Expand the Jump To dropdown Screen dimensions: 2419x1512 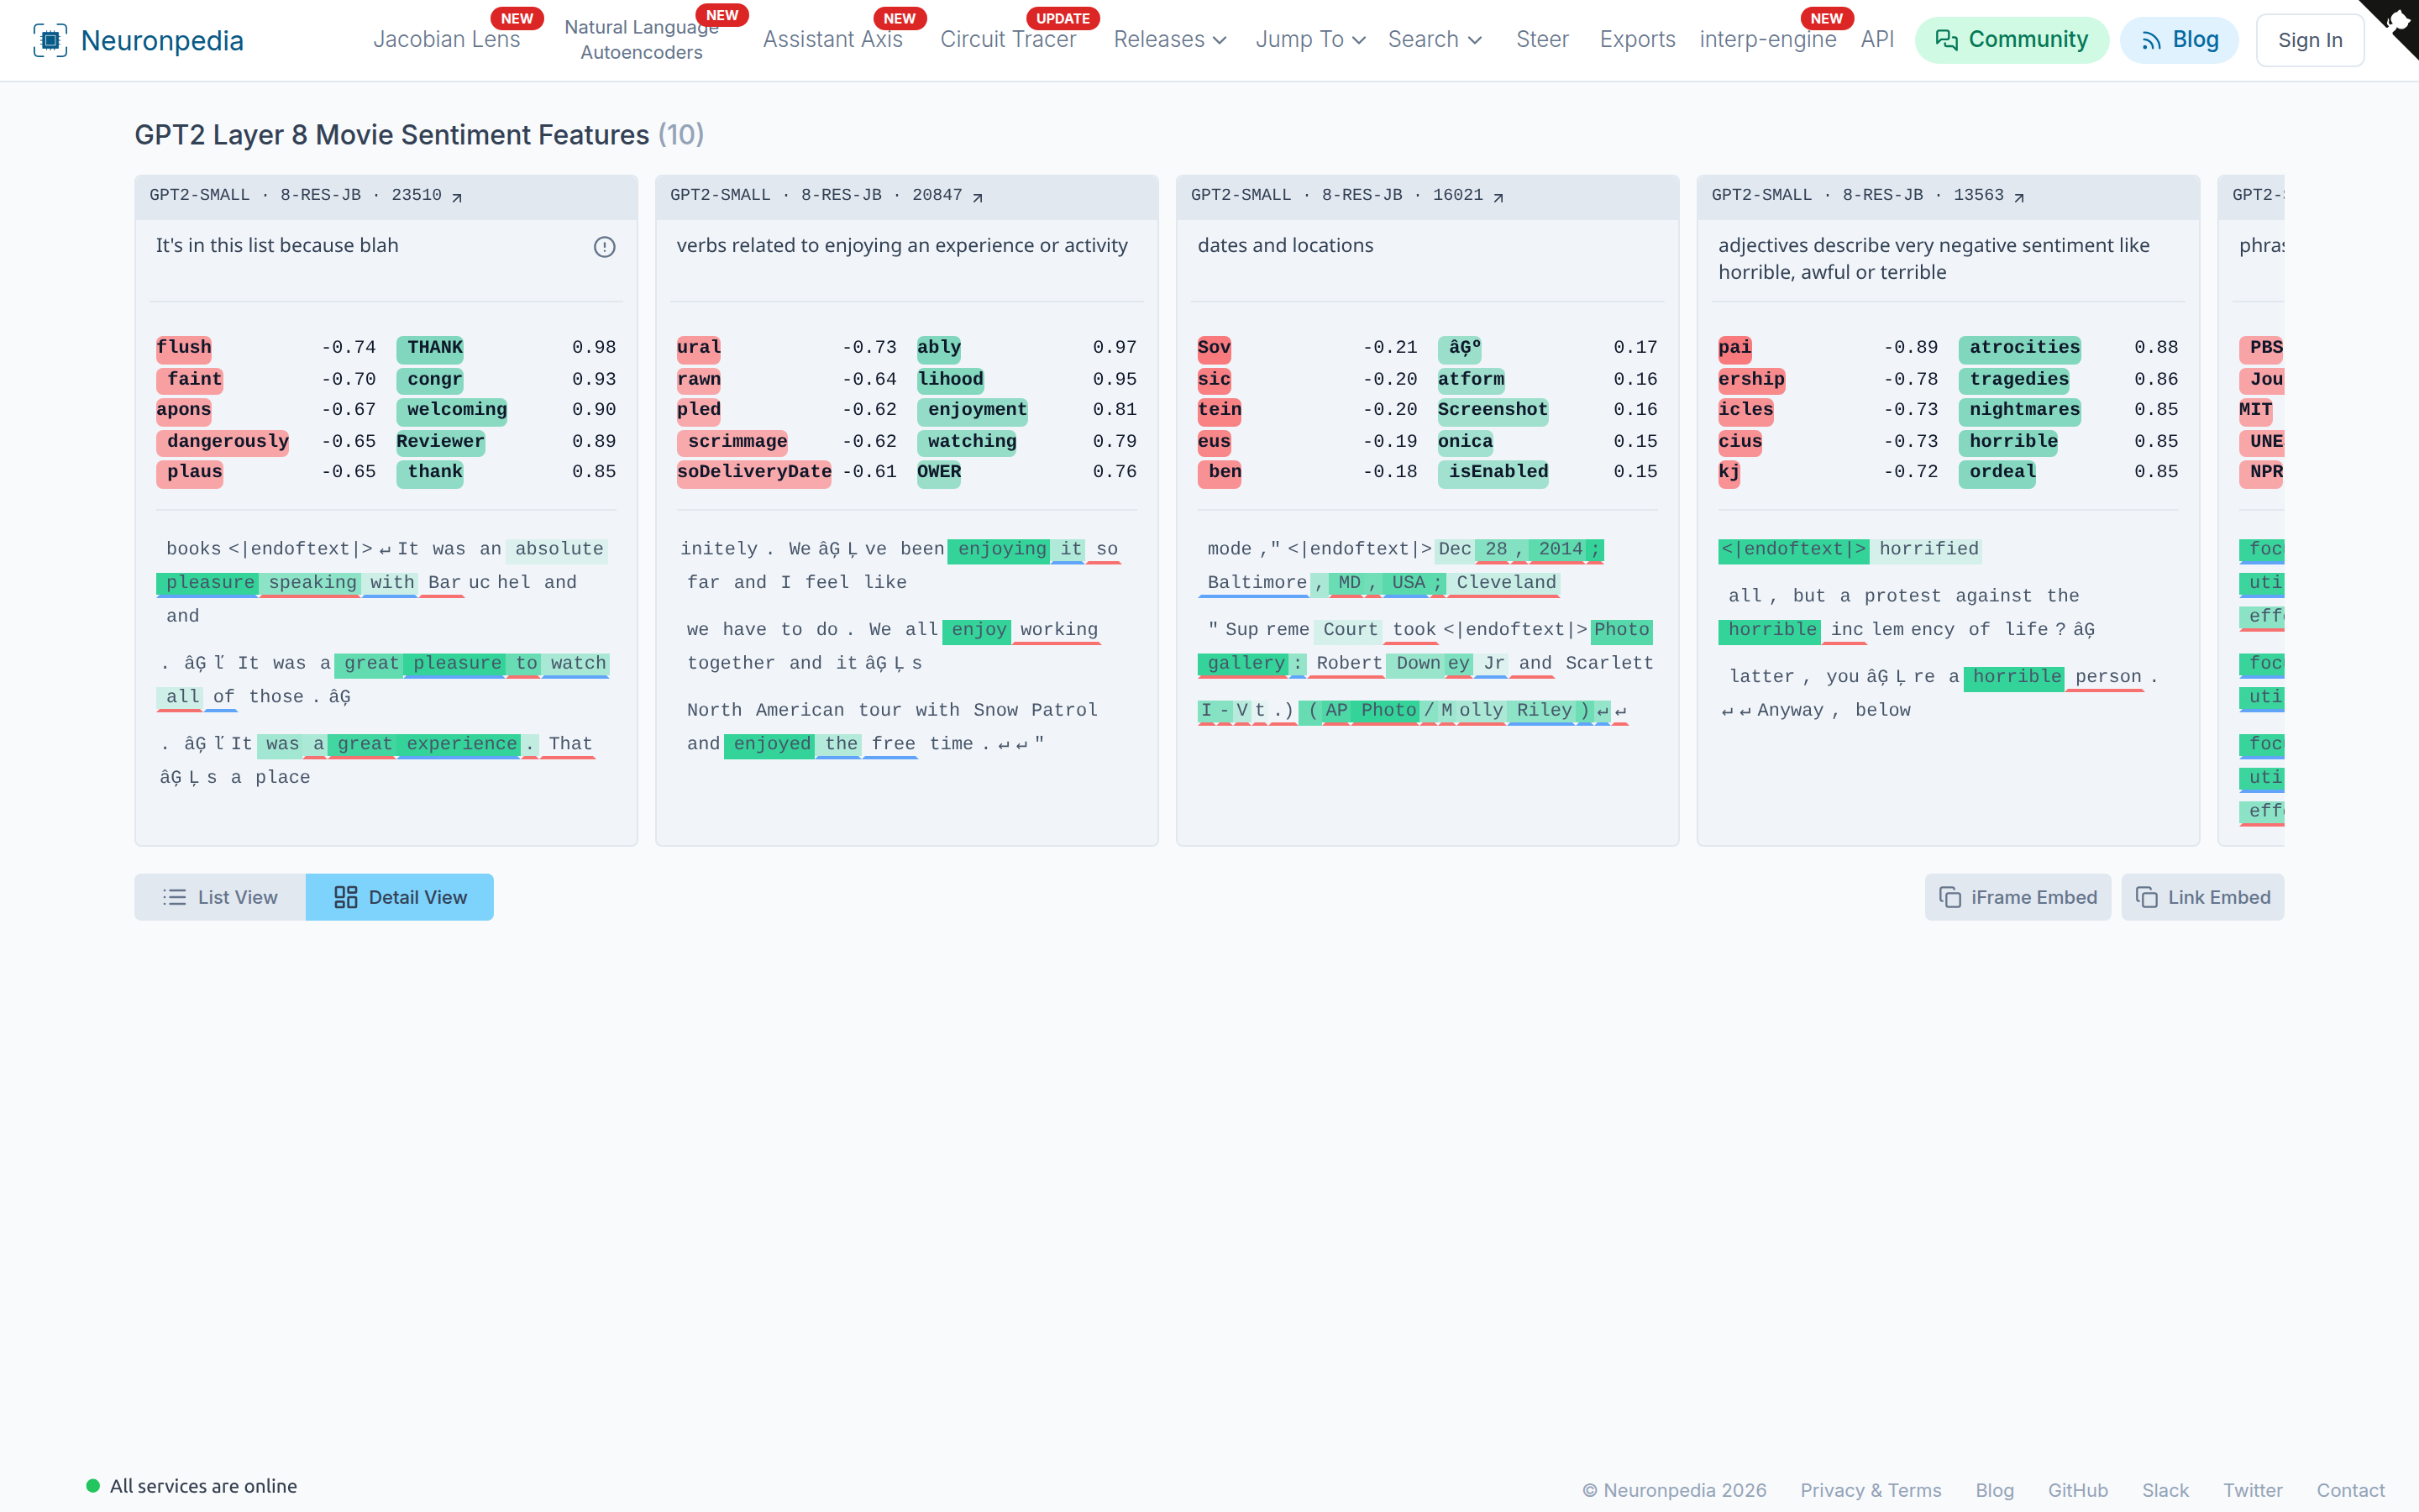point(1310,40)
